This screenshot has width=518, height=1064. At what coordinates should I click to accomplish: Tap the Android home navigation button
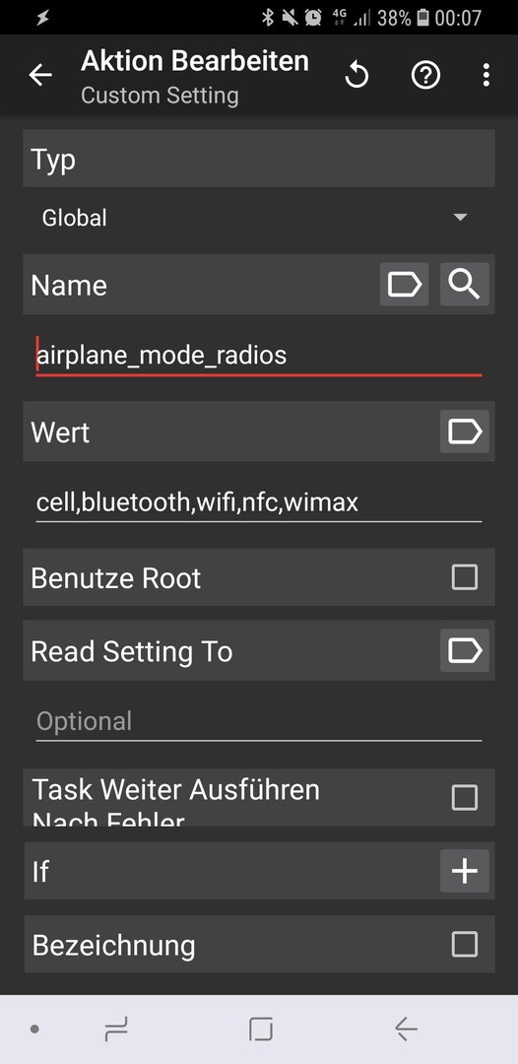pos(260,1030)
